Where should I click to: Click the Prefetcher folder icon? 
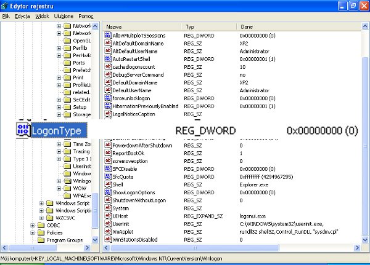tap(67, 70)
